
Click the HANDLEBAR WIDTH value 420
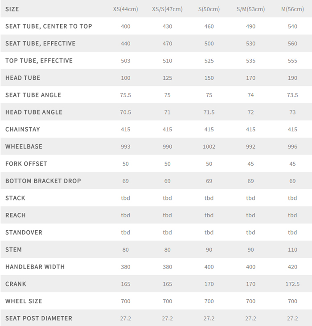(x=292, y=267)
